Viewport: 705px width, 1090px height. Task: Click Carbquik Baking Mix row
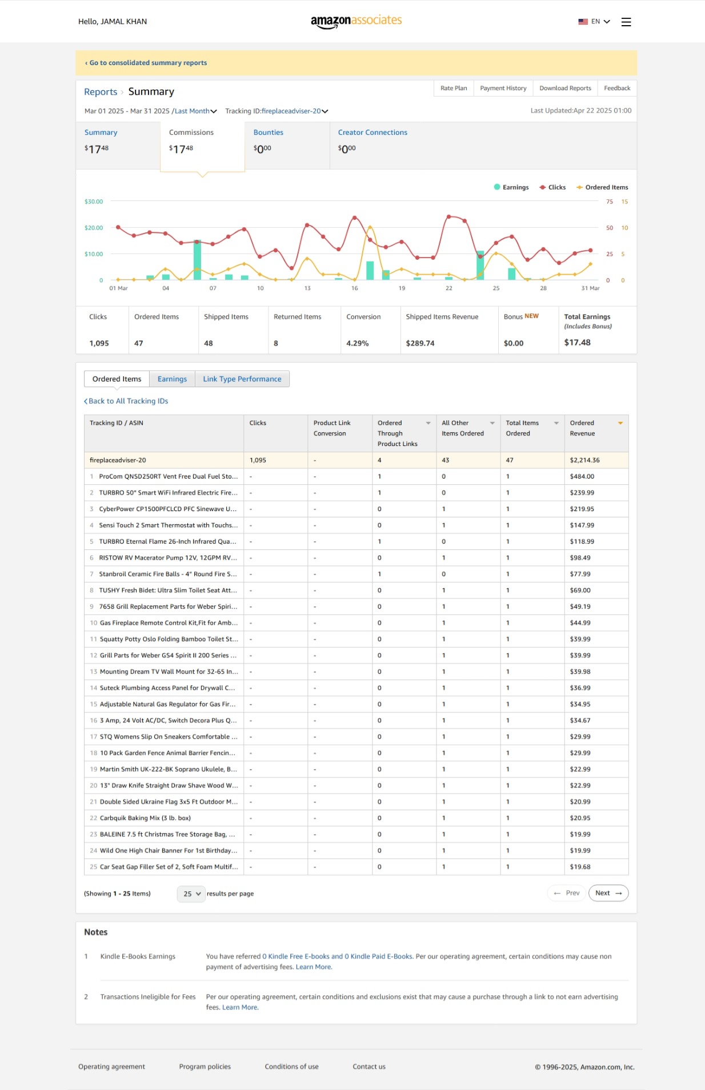pyautogui.click(x=356, y=818)
